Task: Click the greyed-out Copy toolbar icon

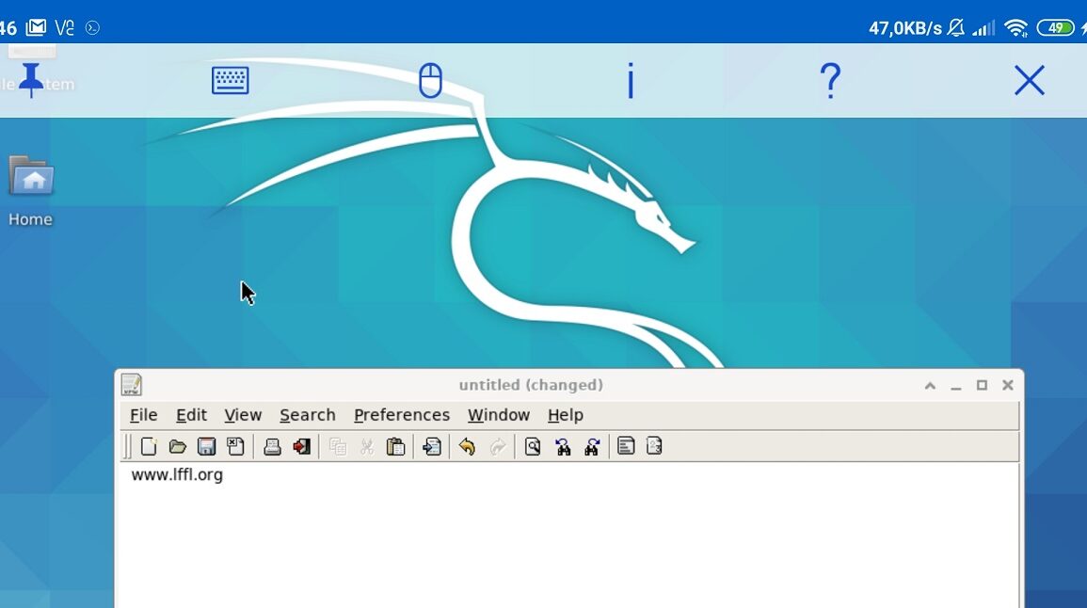Action: (x=338, y=446)
